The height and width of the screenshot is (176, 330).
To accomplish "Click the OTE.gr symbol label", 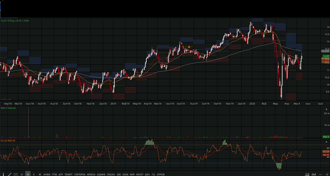I will click(x=13, y=21).
